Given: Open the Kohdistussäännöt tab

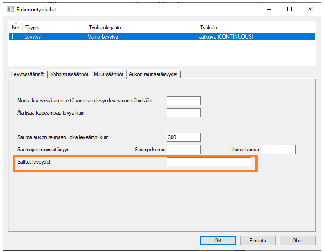Looking at the screenshot, I should coord(69,75).
